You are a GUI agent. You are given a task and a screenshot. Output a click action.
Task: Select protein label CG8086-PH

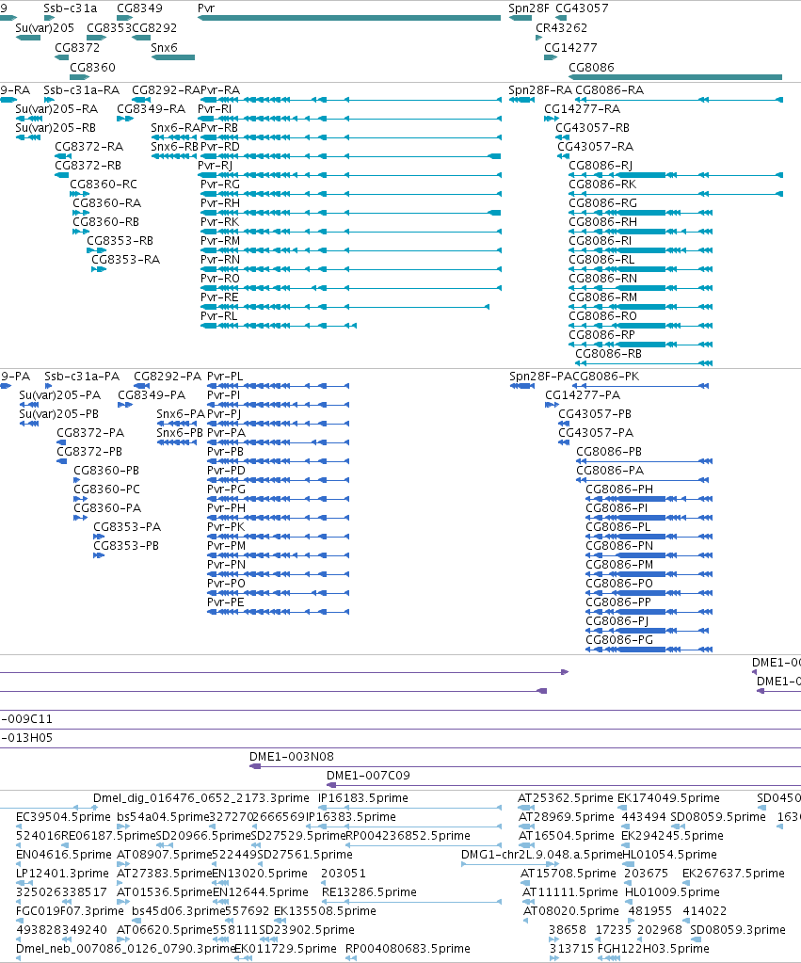pyautogui.click(x=619, y=489)
